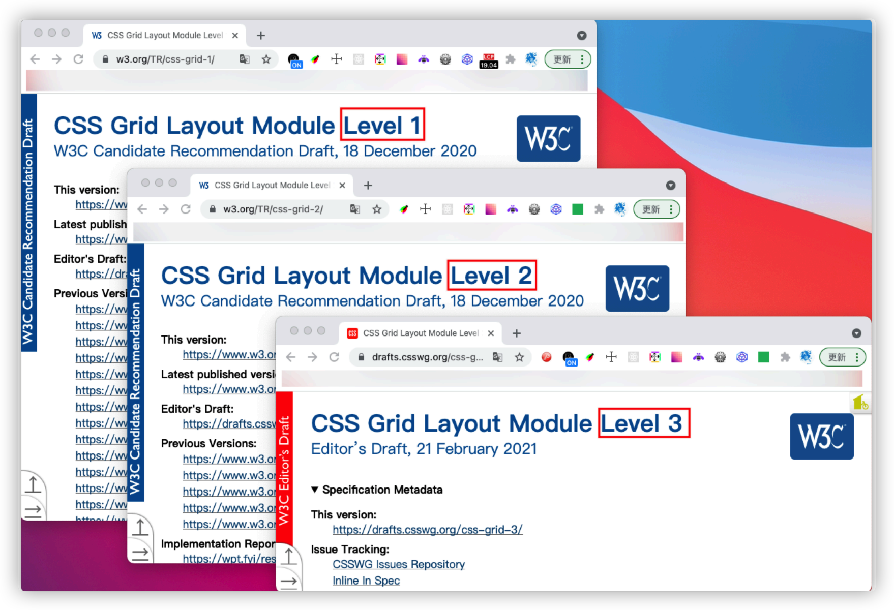Go back in the css-grid-1 window

tap(35, 59)
